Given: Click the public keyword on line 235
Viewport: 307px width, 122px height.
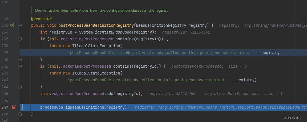Looking at the screenshot, I should [x=38, y=25].
